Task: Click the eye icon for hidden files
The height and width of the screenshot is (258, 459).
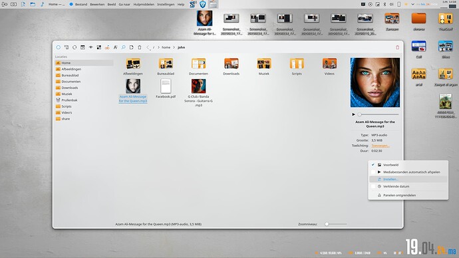Action: (90, 47)
